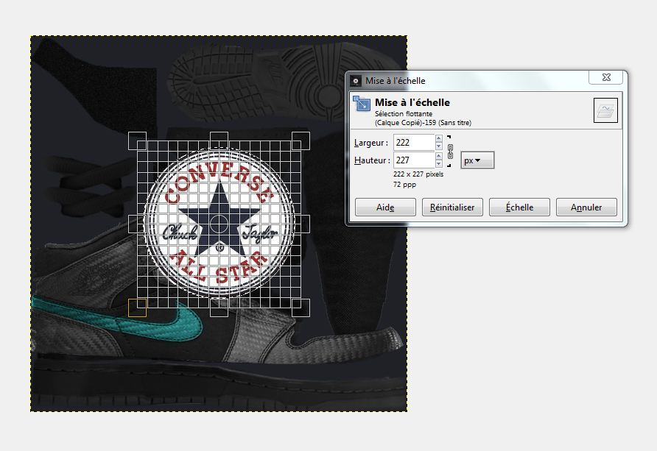Image resolution: width=657 pixels, height=451 pixels.
Task: Toggle the chain link aspect ratio lock
Action: (x=450, y=152)
